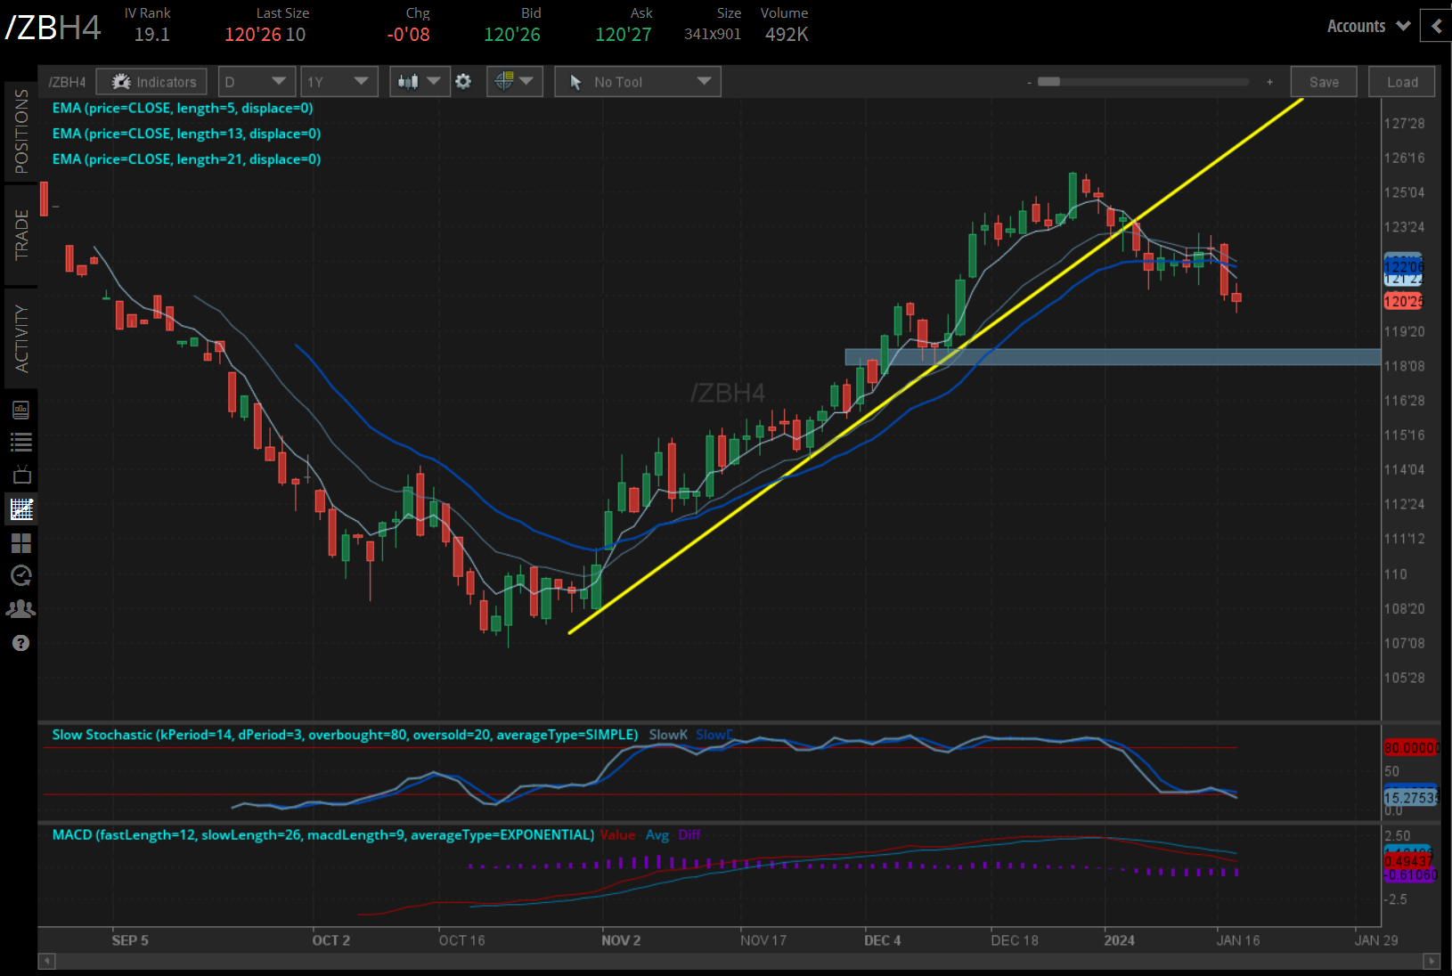Expand the Accounts dropdown
The width and height of the screenshot is (1452, 976).
point(1368,26)
